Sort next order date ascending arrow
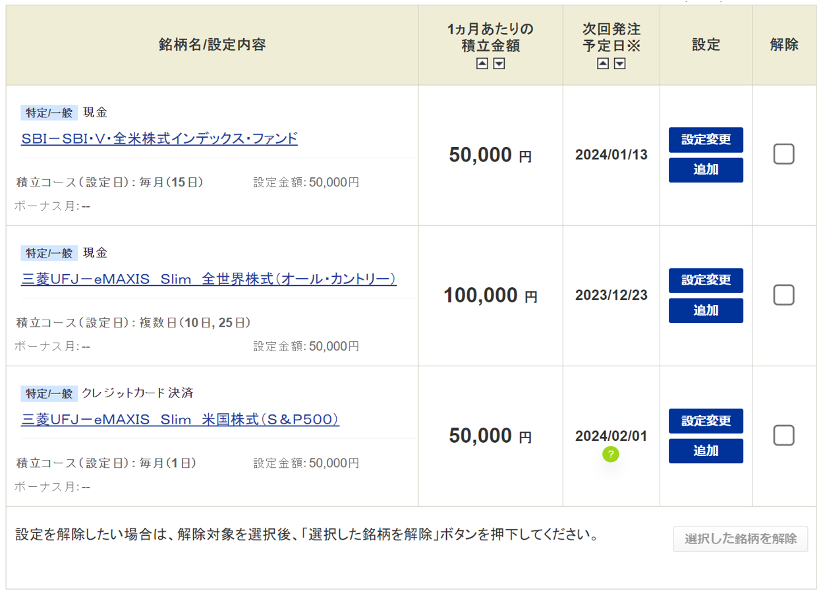Screen dimensions: 823x593 [x=603, y=64]
